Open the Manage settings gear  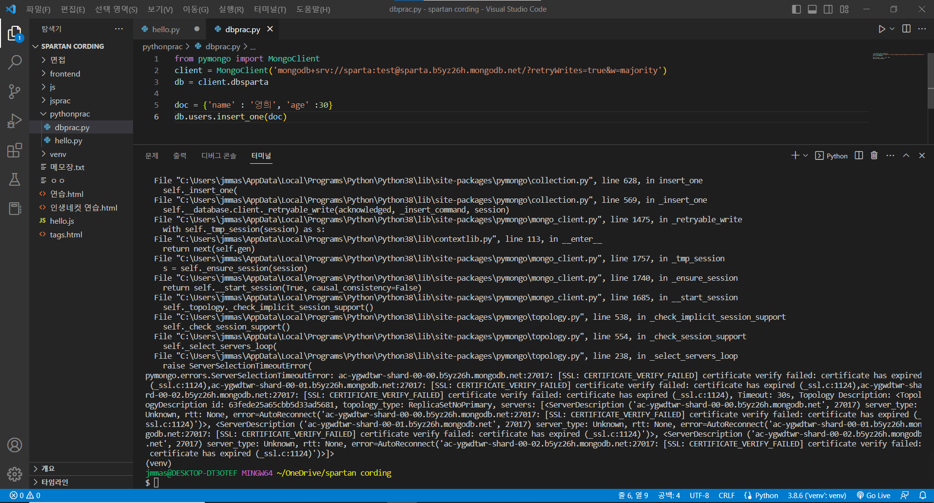pos(15,474)
